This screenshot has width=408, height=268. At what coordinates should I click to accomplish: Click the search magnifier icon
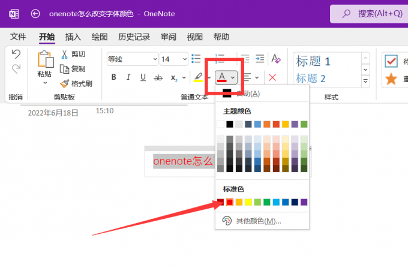pos(346,14)
